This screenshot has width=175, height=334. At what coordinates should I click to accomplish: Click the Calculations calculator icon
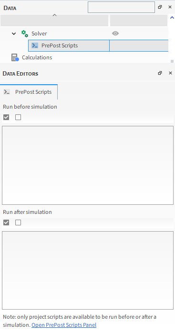tap(15, 57)
